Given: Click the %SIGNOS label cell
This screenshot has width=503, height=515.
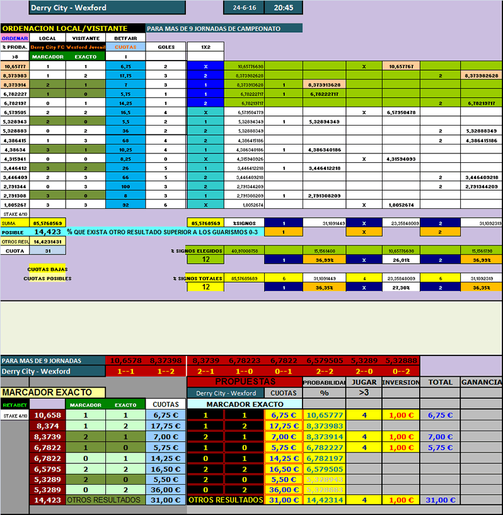Looking at the screenshot, I should [x=244, y=223].
